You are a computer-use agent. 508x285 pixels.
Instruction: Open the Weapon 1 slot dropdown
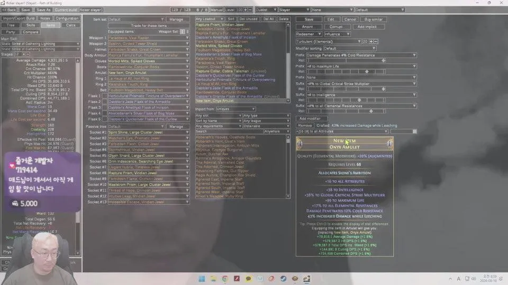tap(149, 38)
